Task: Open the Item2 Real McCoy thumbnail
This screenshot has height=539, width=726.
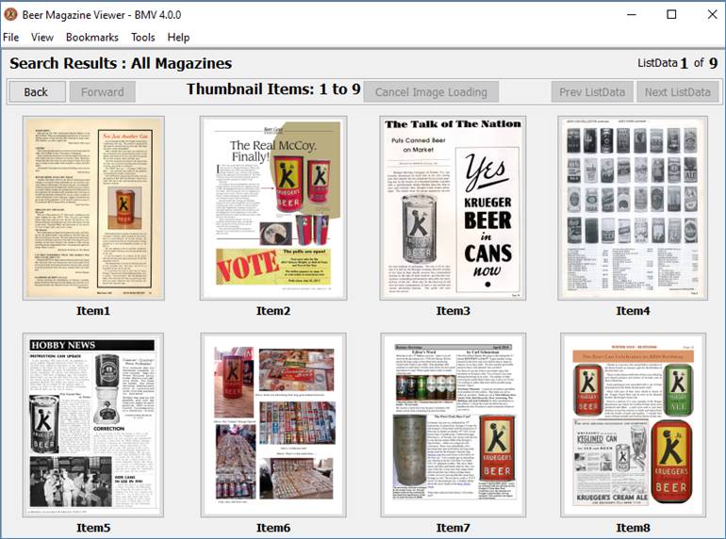Action: point(273,208)
